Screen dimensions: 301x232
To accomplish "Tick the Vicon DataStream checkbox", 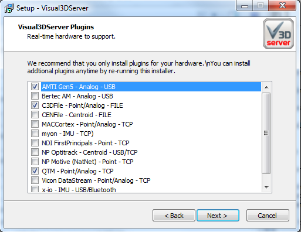I will pyautogui.click(x=35, y=180).
